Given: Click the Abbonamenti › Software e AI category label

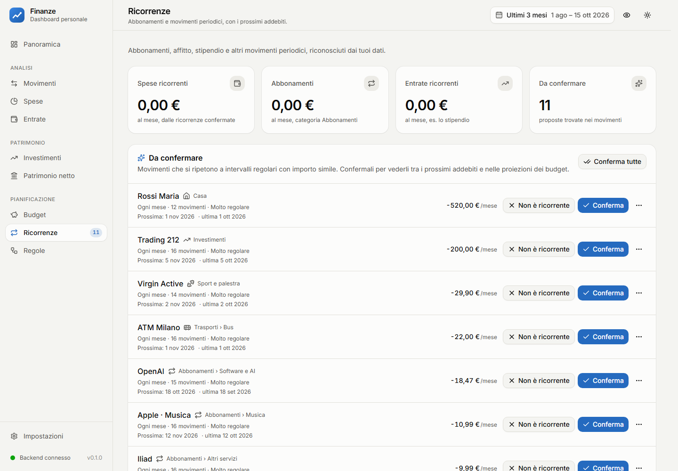Looking at the screenshot, I should pyautogui.click(x=217, y=371).
